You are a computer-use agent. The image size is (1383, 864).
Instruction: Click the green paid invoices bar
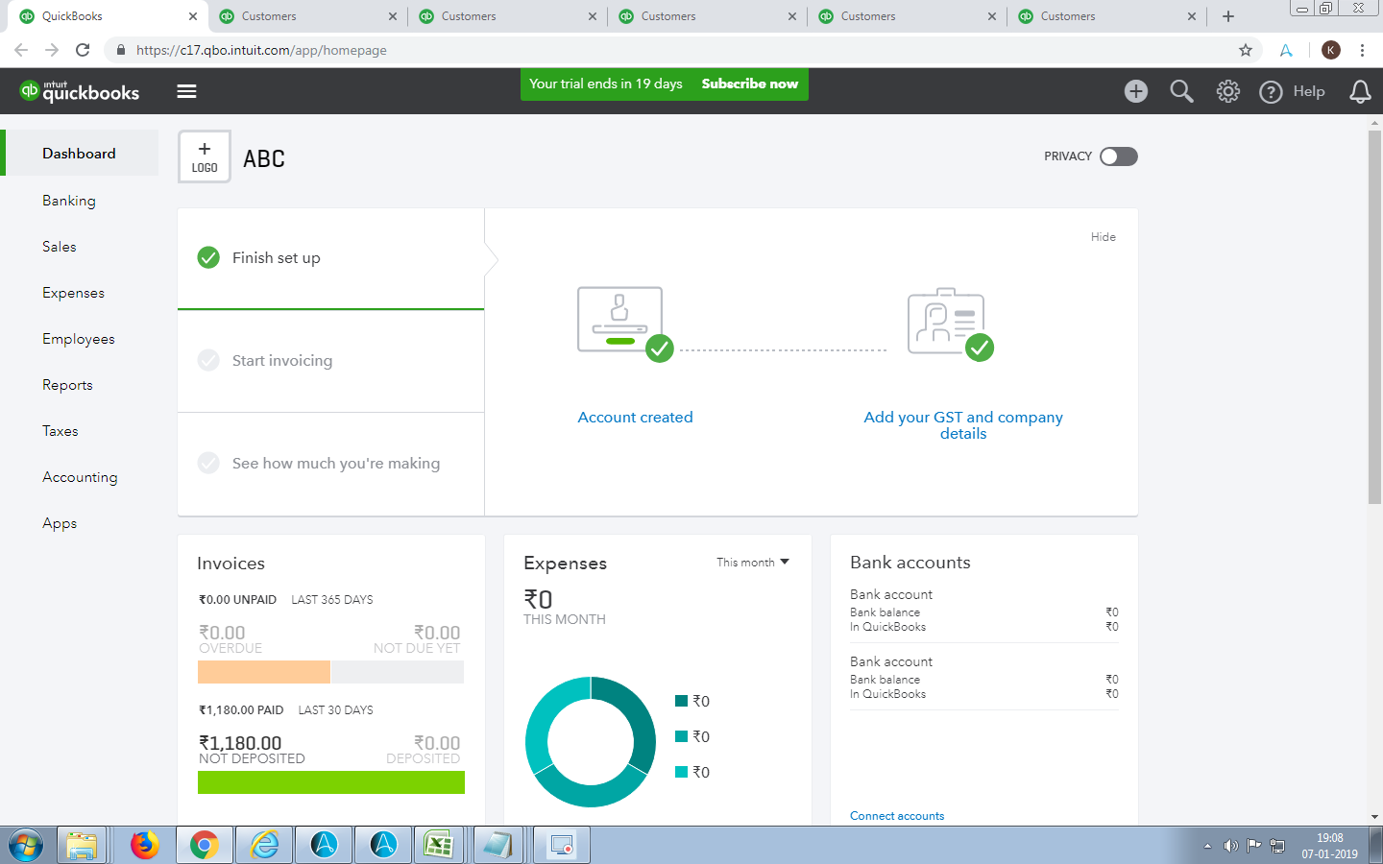[x=330, y=782]
